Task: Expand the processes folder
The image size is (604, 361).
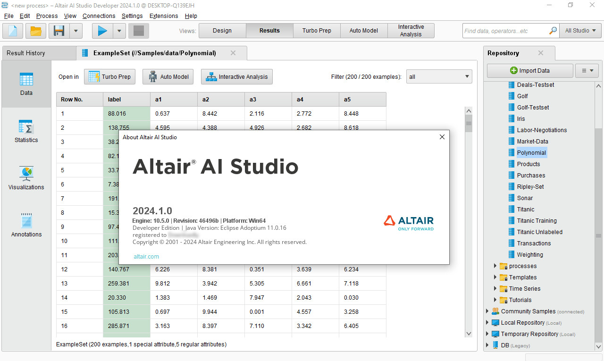Action: (495, 266)
